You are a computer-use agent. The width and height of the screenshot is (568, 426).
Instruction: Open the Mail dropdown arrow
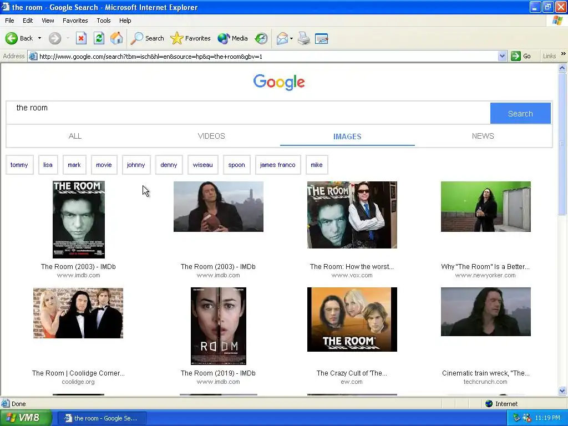coord(291,38)
